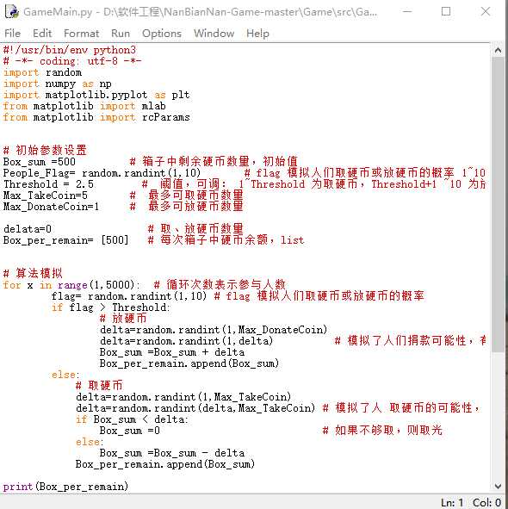508x509 pixels.
Task: Click the 'delata=0' line
Action: click(28, 229)
